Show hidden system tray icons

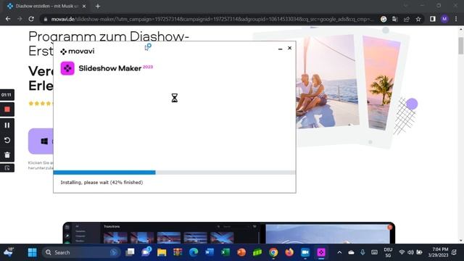(339, 252)
